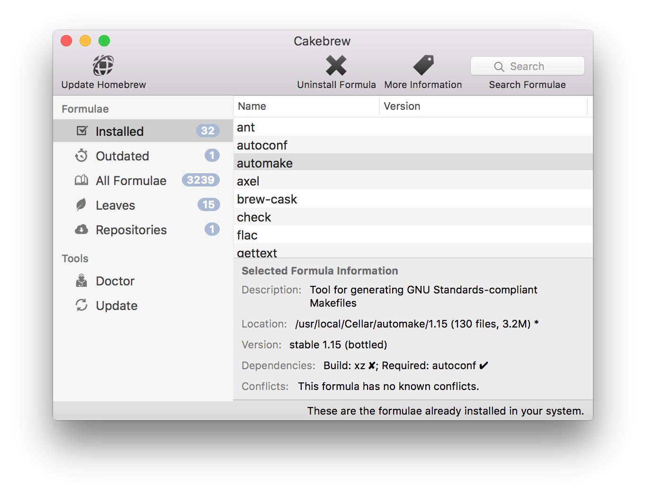The height and width of the screenshot is (496, 646).
Task: Click the All Formulae count badge 3239
Action: (x=201, y=180)
